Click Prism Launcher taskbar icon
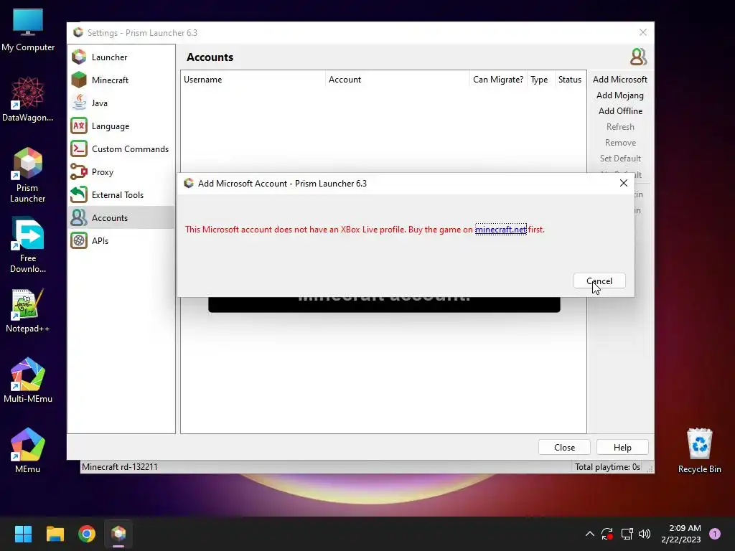Image resolution: width=735 pixels, height=551 pixels. 118,534
